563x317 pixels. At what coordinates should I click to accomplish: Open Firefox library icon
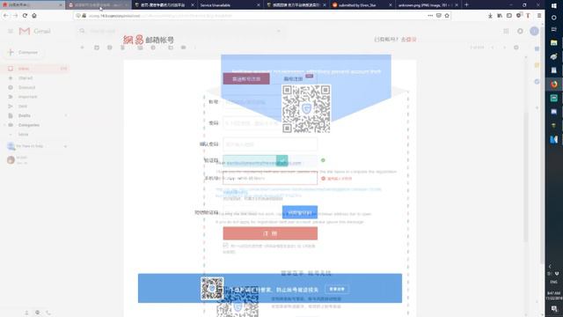pyautogui.click(x=500, y=16)
